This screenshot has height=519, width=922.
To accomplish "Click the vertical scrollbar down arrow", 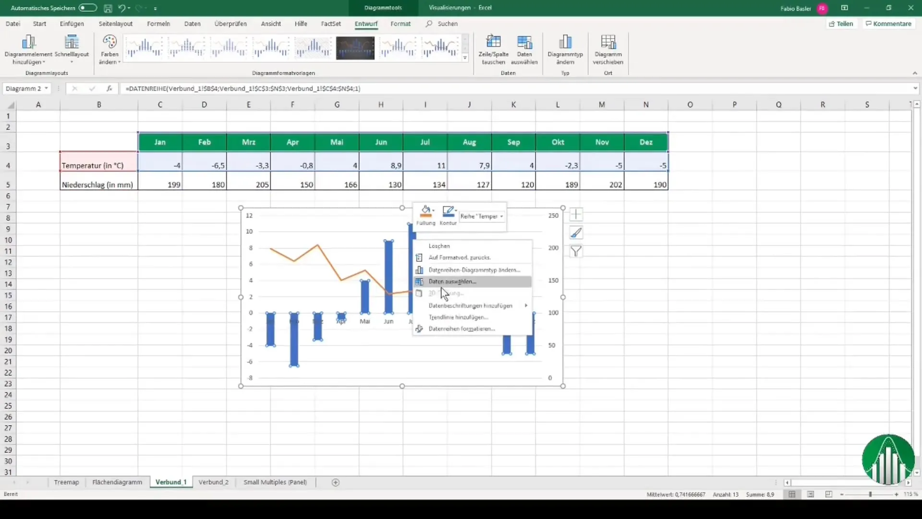I will pyautogui.click(x=917, y=473).
